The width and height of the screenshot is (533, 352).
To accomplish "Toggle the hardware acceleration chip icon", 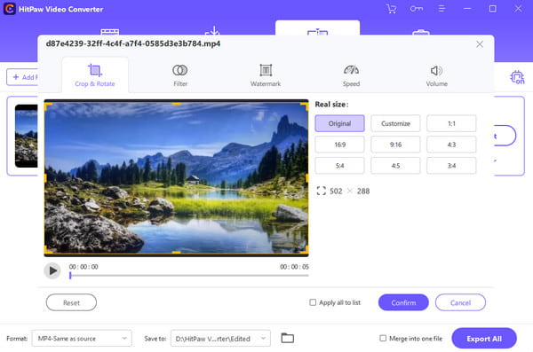I will pyautogui.click(x=517, y=77).
